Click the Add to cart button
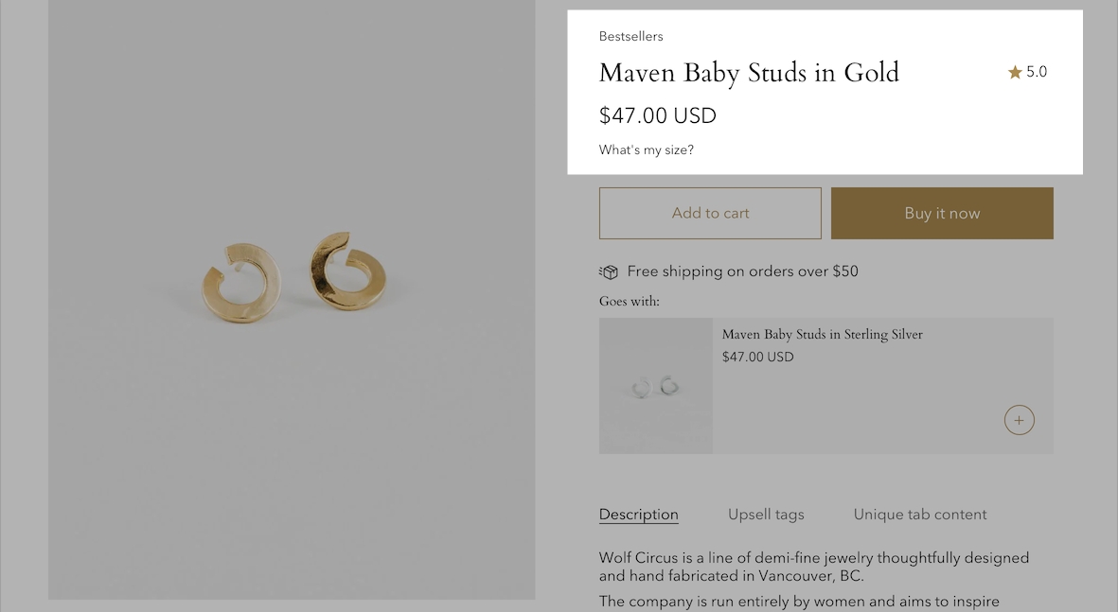Viewport: 1118px width, 612px height. [710, 213]
